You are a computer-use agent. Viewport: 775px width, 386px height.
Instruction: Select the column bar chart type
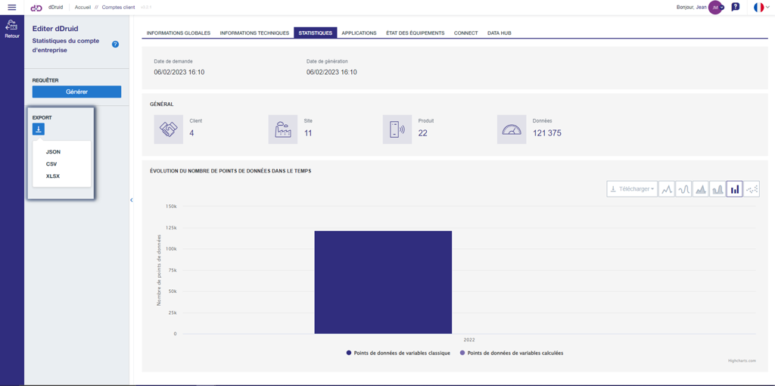click(x=734, y=188)
